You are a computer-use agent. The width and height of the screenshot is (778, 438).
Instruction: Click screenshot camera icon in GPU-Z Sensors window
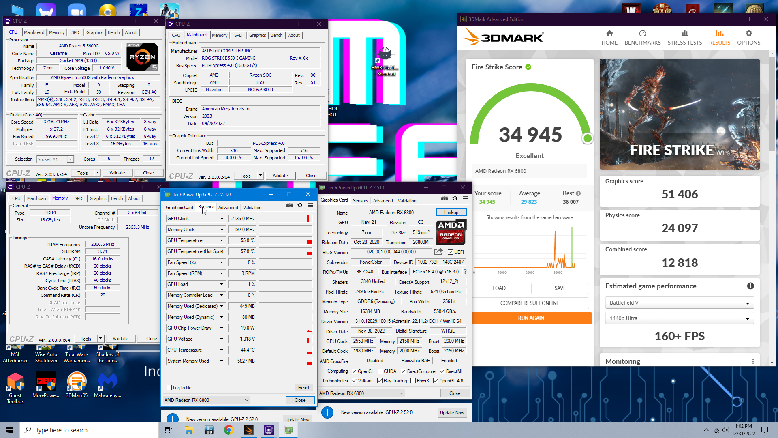[290, 206]
